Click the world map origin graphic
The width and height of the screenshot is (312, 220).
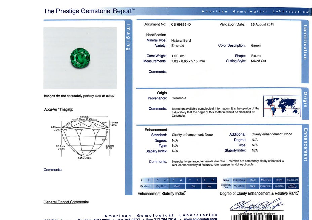(x=281, y=106)
